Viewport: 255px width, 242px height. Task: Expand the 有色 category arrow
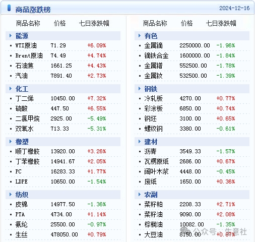pyautogui.click(x=140, y=36)
